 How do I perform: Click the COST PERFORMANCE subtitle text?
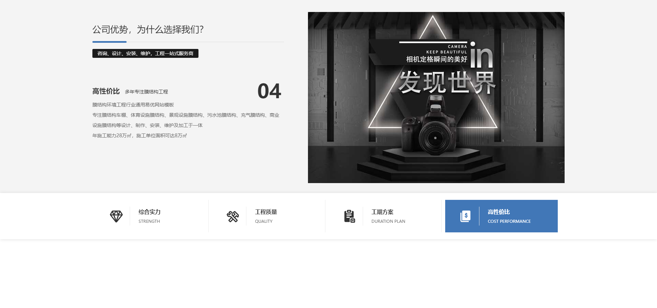[509, 221]
